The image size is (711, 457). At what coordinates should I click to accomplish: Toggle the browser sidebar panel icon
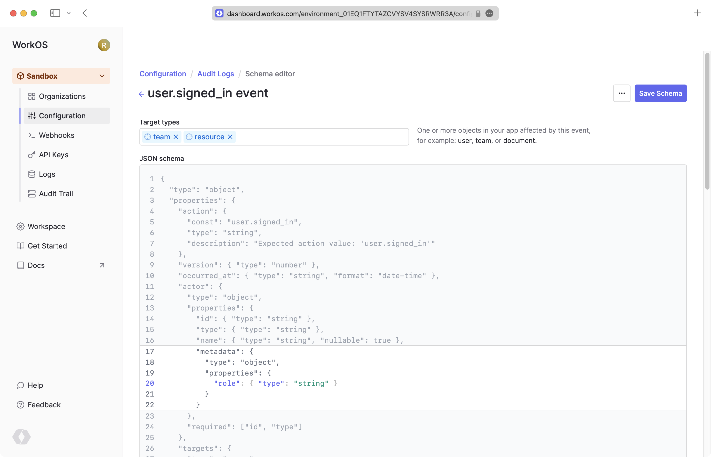click(55, 13)
